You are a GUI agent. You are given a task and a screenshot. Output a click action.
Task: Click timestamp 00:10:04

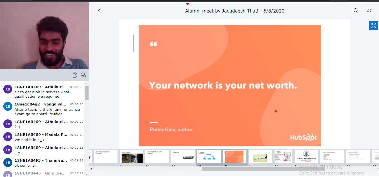click(x=77, y=135)
